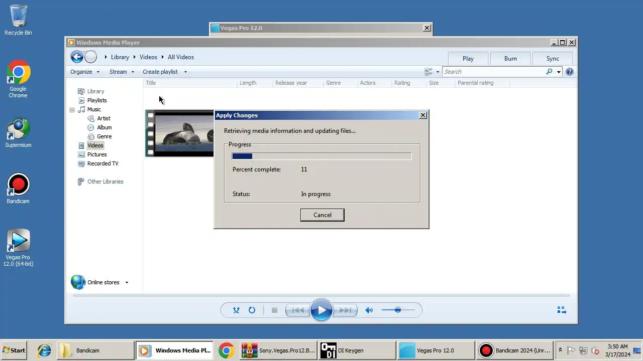The height and width of the screenshot is (361, 643).
Task: Open Internet Explorer from taskbar
Action: point(44,350)
